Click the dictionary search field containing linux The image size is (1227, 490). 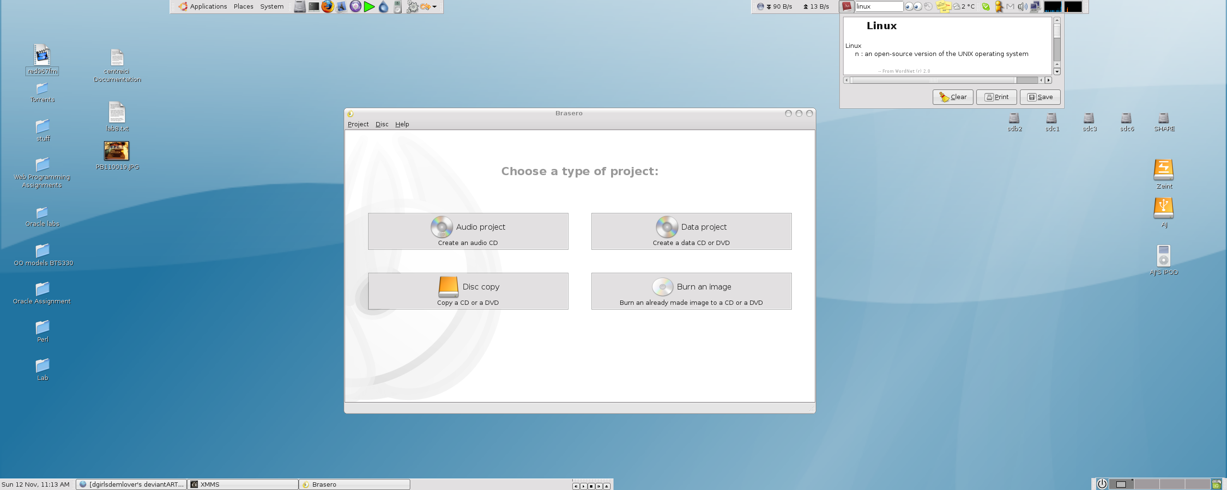coord(879,6)
